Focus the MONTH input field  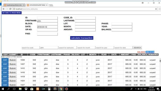(85, 27)
